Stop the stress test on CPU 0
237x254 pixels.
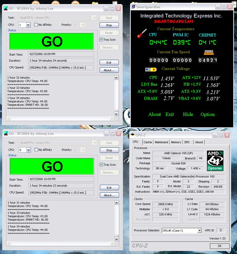pyautogui.click(x=109, y=150)
